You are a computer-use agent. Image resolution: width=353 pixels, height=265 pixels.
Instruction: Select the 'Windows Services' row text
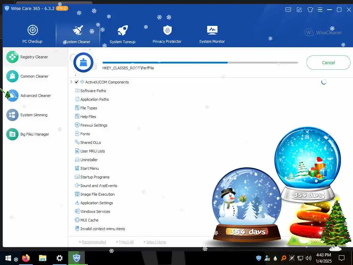pyautogui.click(x=95, y=212)
